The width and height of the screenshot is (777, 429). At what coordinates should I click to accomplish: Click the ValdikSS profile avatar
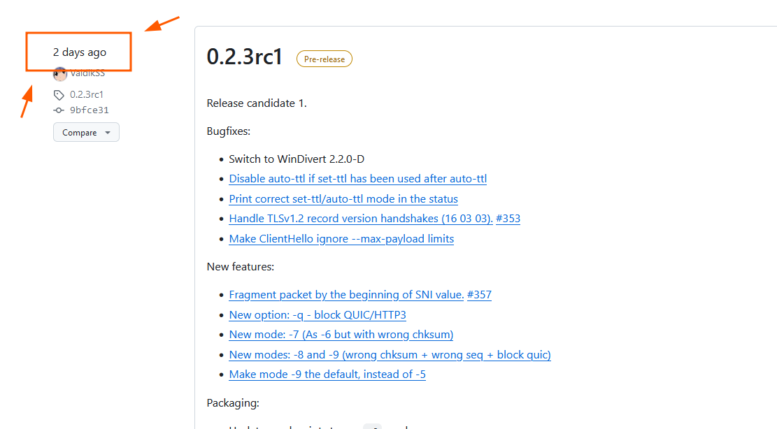(60, 74)
